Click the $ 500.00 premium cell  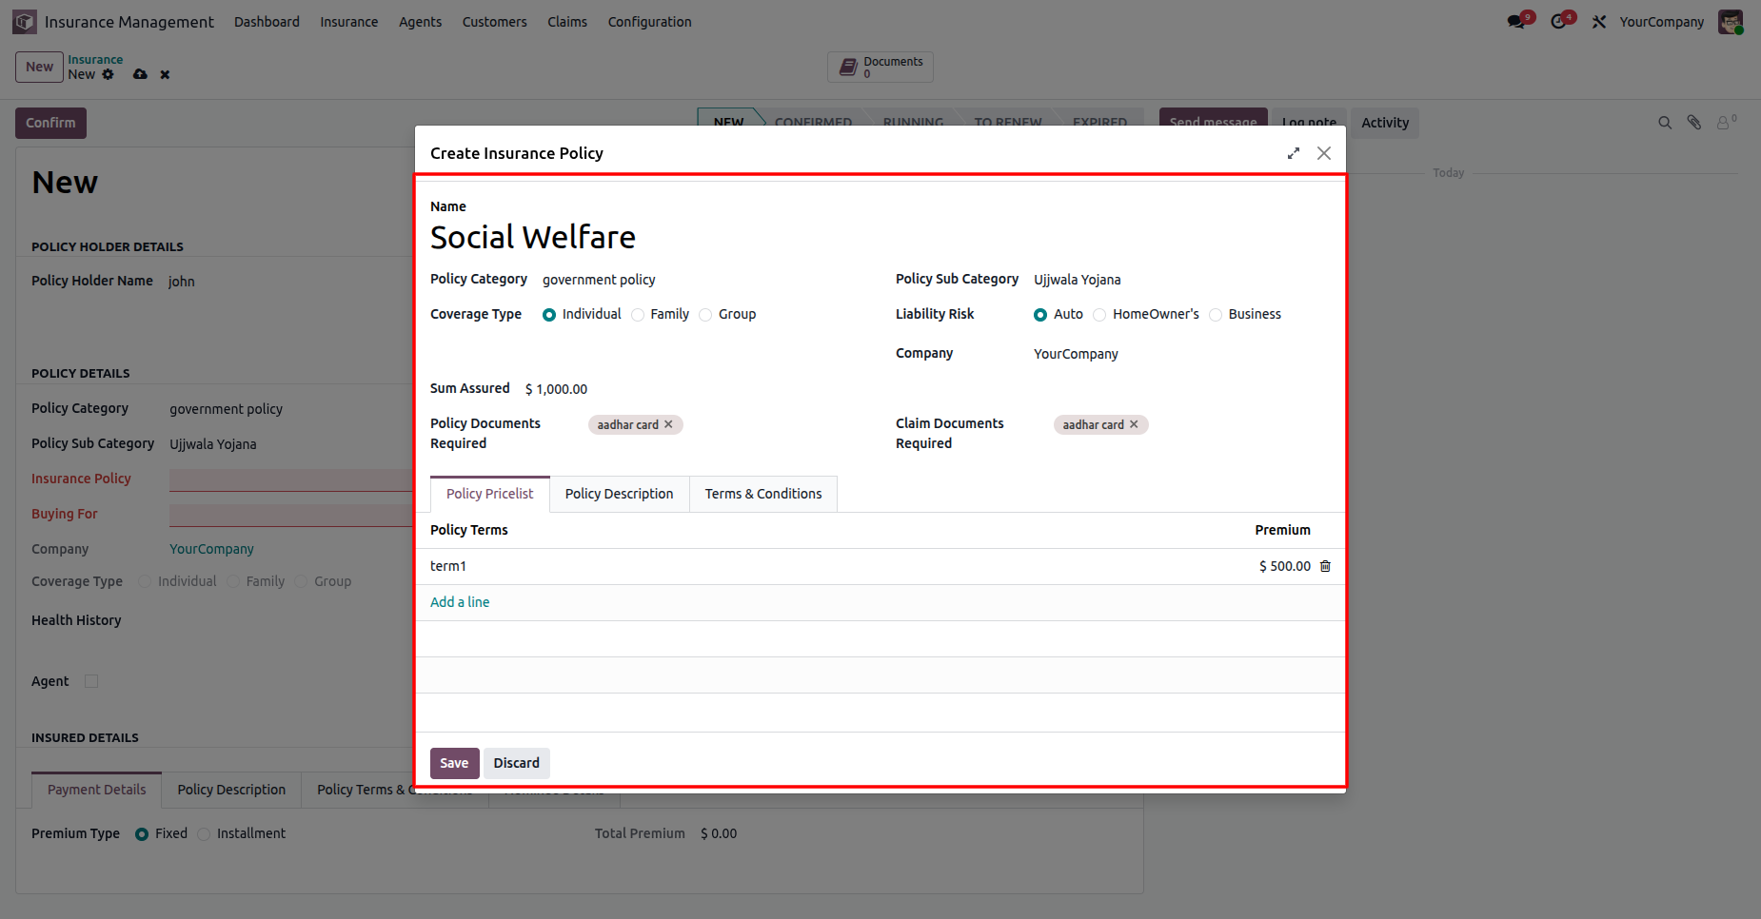pyautogui.click(x=1285, y=566)
